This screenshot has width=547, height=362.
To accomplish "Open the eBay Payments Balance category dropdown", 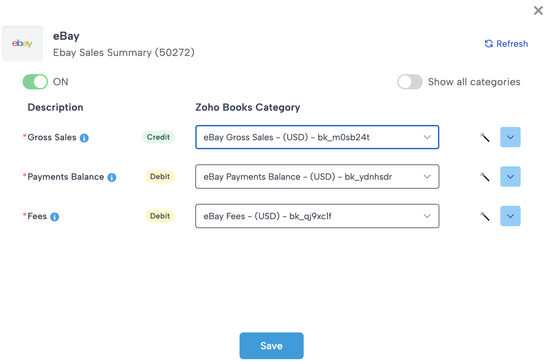I will [317, 177].
